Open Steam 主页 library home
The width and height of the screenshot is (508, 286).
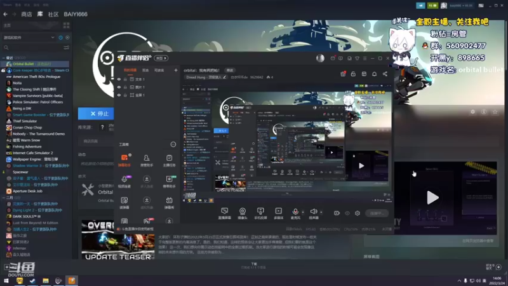(x=30, y=25)
